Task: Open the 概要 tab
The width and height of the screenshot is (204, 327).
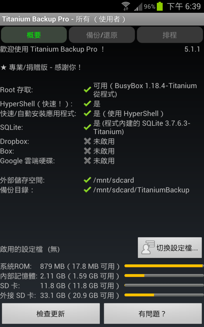Action: [34, 35]
